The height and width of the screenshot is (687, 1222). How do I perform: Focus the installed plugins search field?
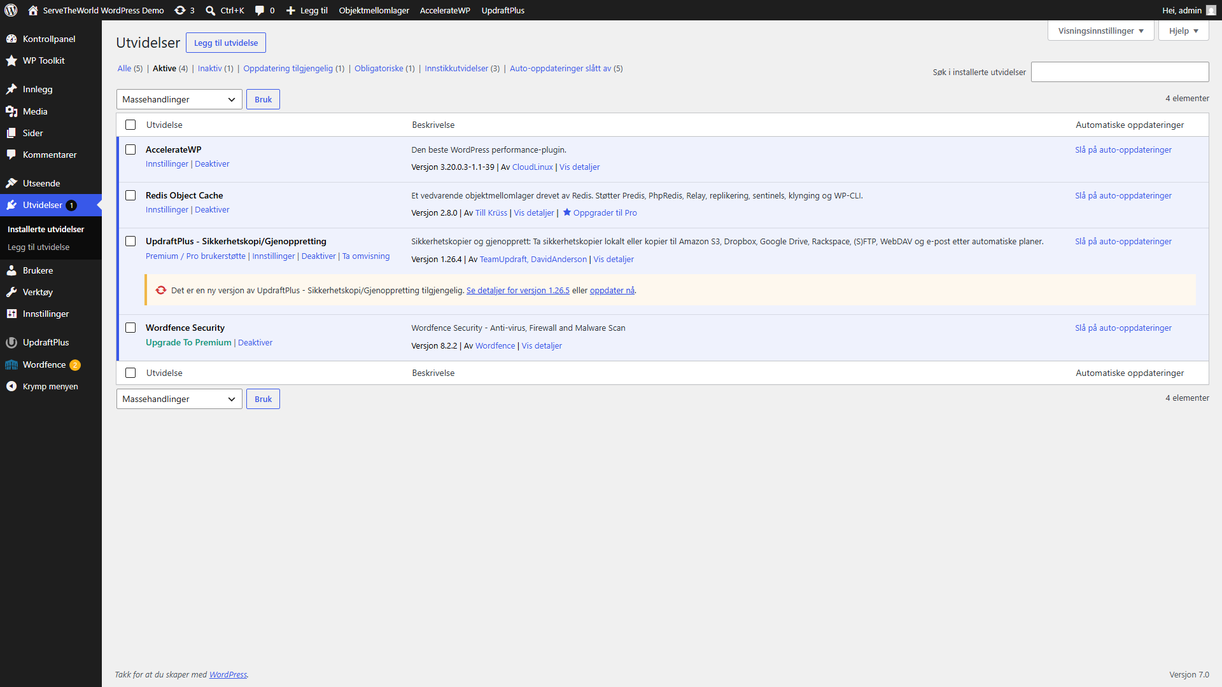point(1120,72)
